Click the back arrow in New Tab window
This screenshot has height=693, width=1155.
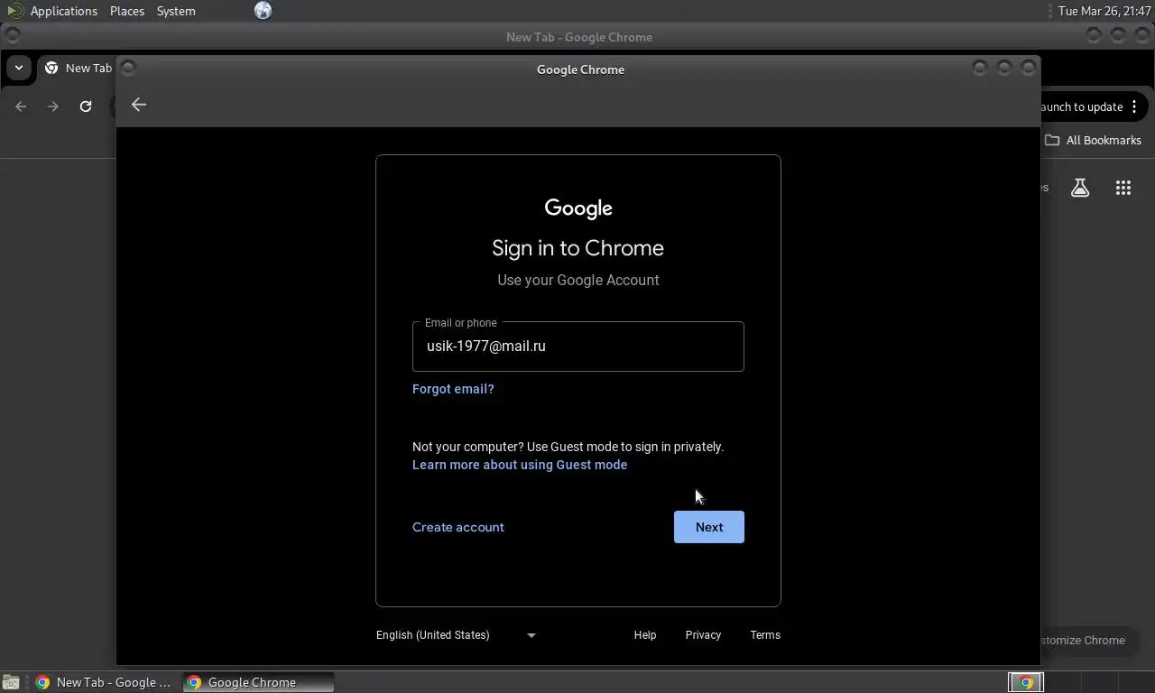21,106
